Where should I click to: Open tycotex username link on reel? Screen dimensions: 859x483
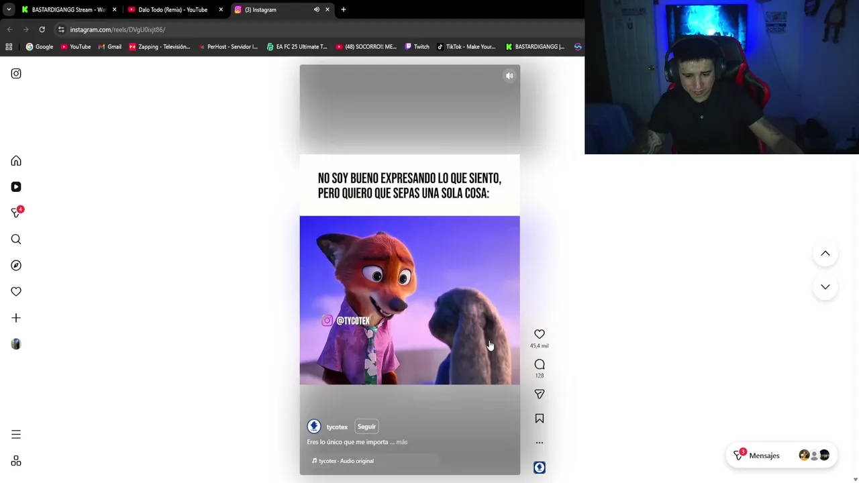[337, 427]
